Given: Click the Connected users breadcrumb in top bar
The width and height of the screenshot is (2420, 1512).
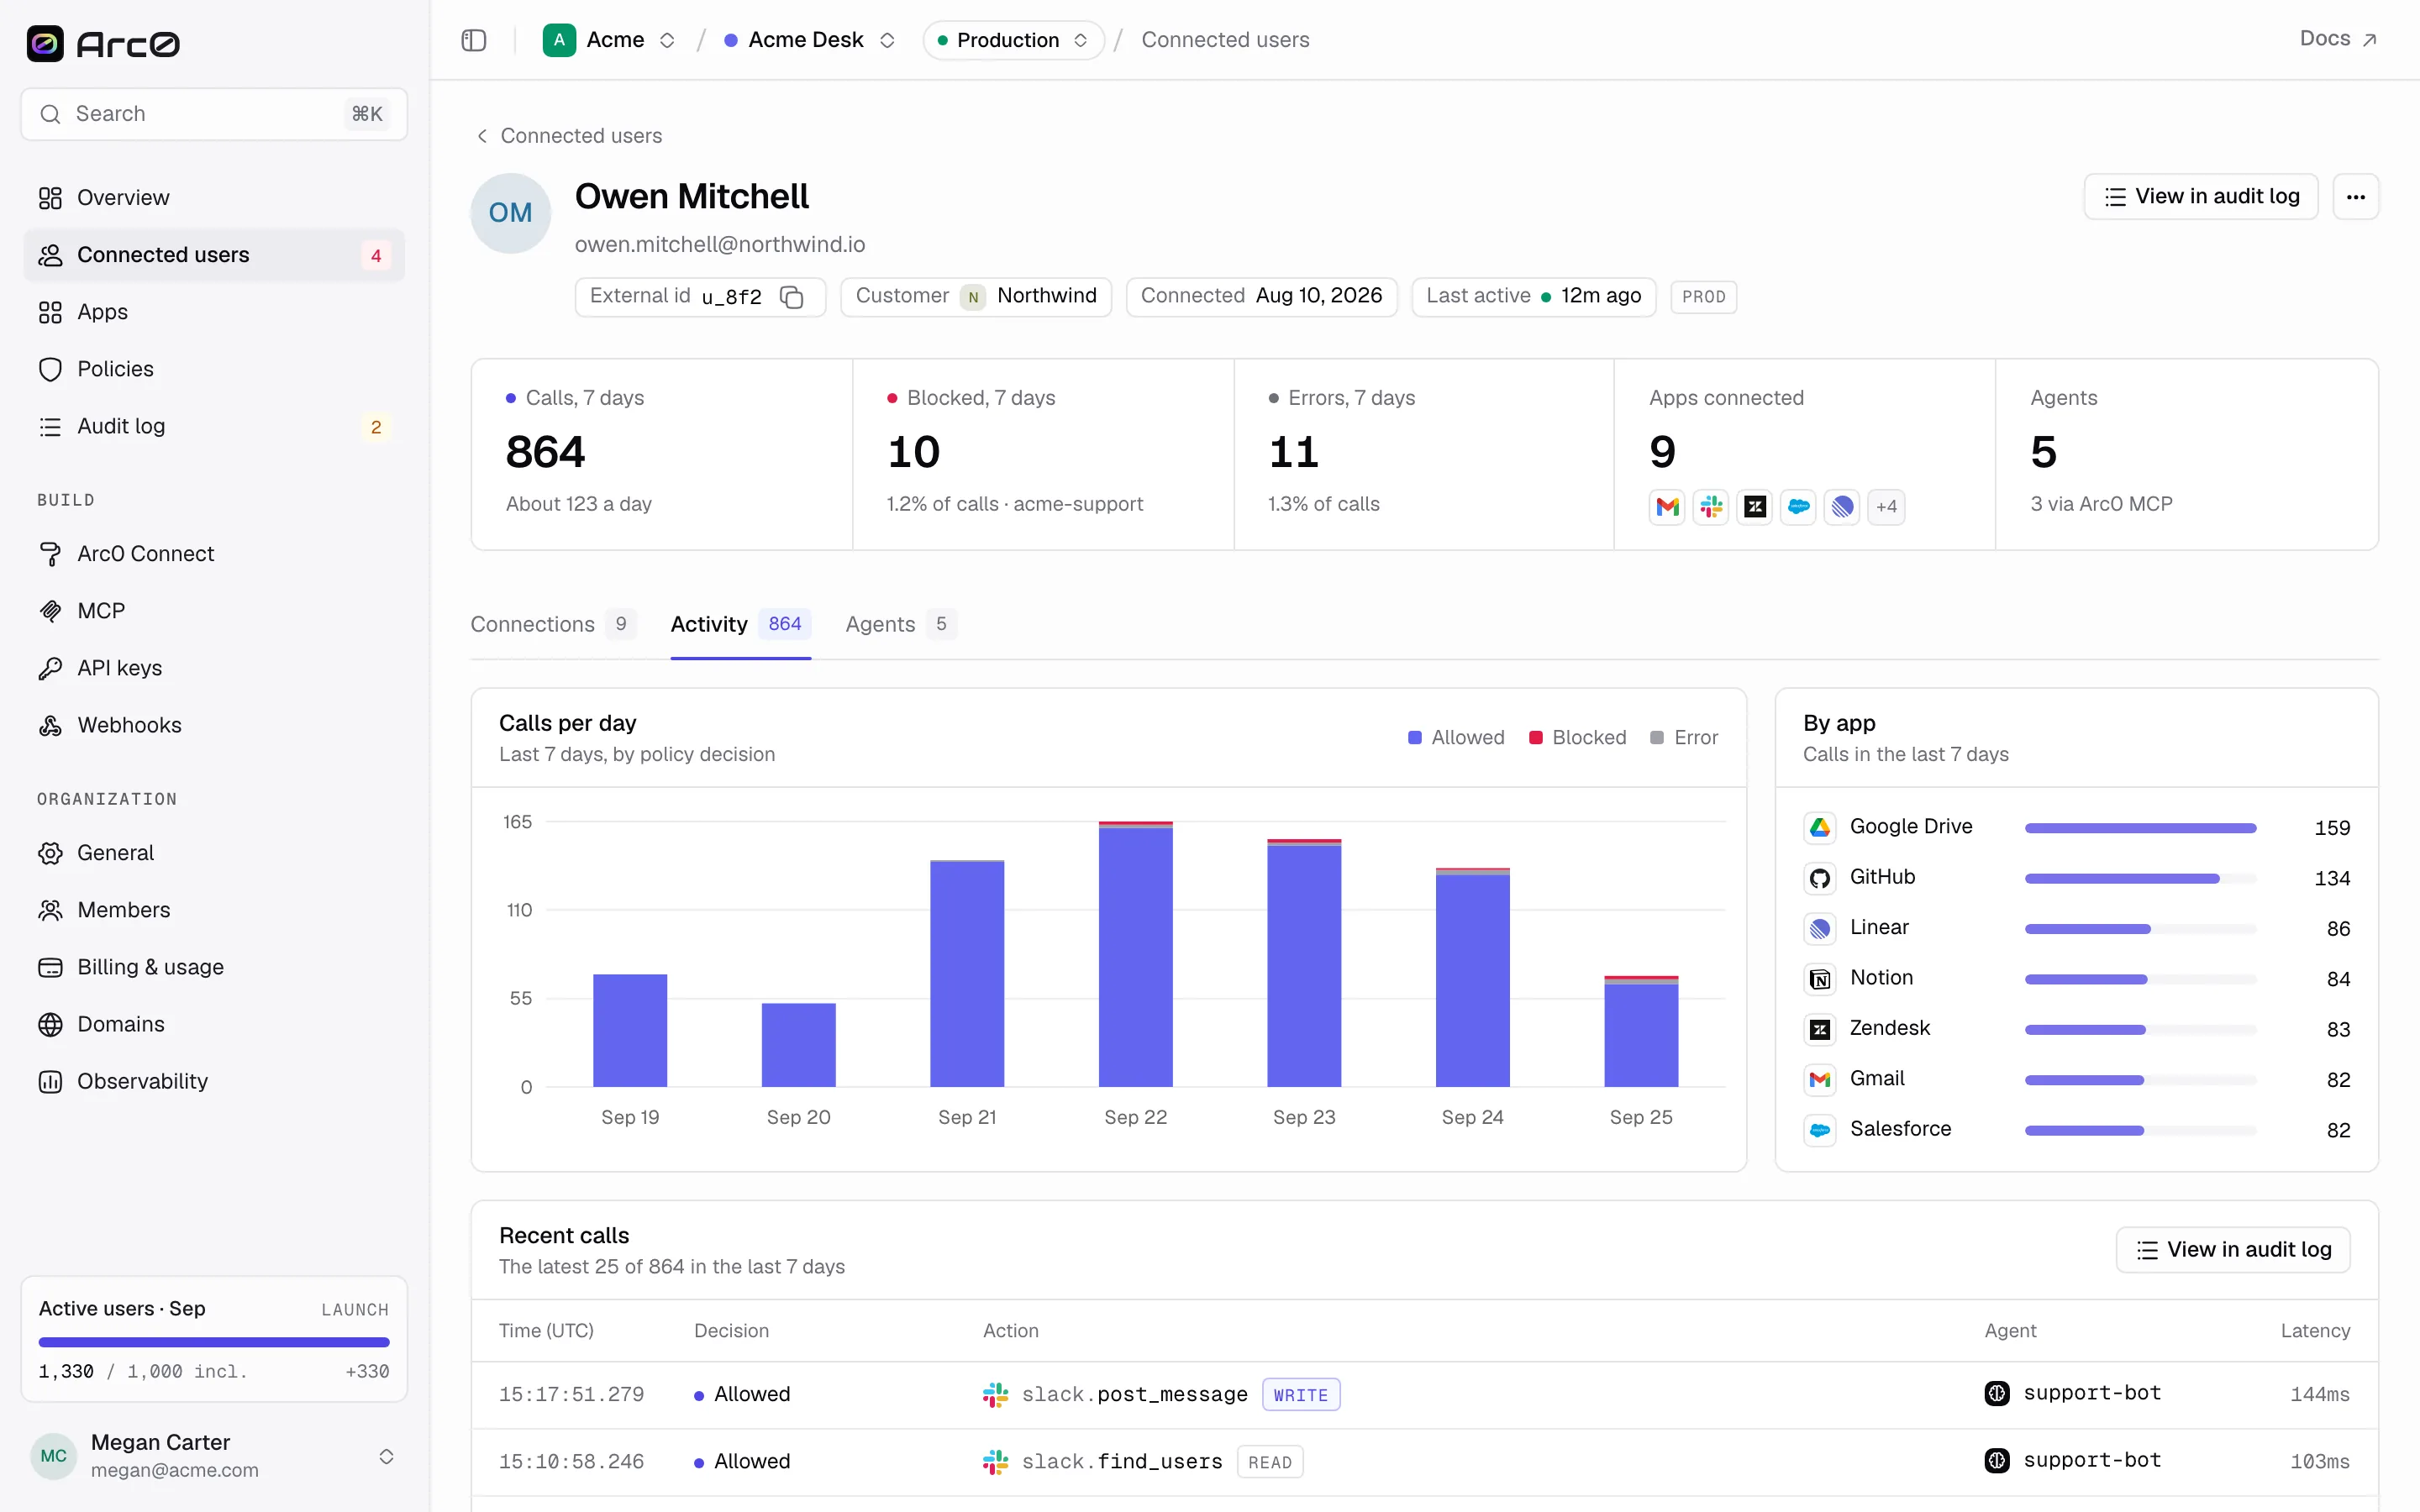Looking at the screenshot, I should (1225, 40).
